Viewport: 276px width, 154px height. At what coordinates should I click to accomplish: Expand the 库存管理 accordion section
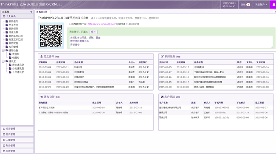click(17, 129)
